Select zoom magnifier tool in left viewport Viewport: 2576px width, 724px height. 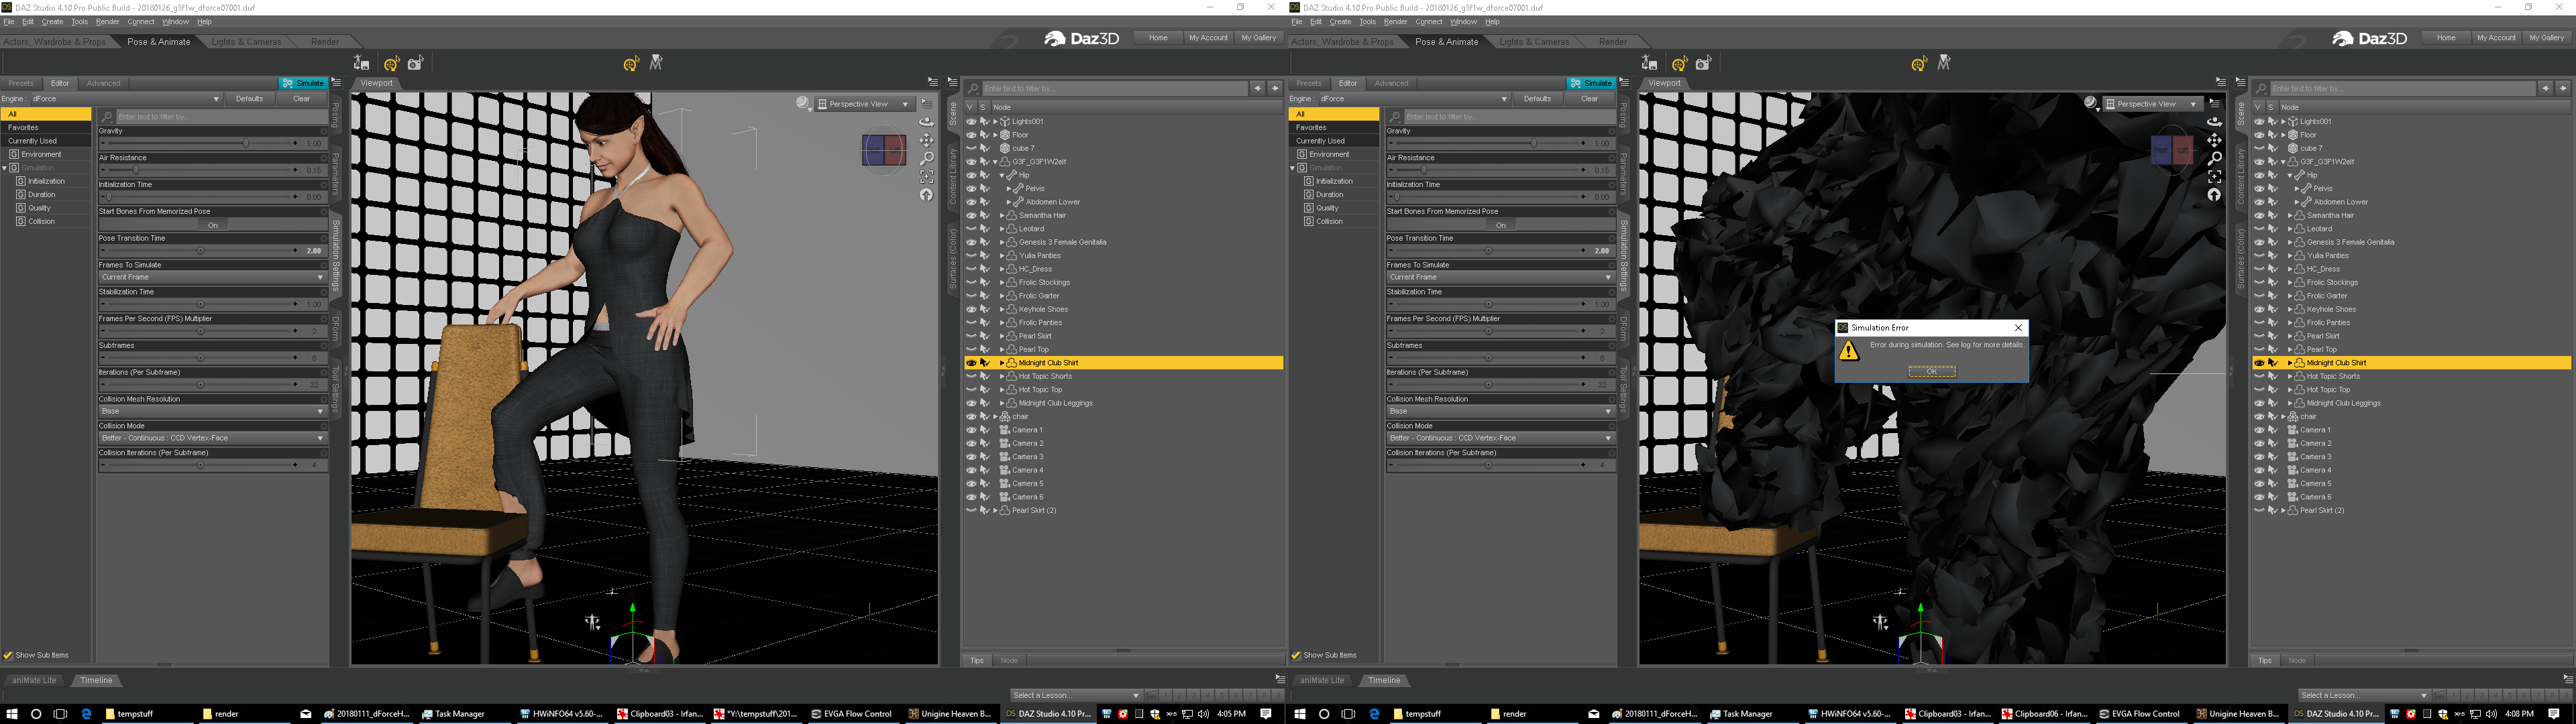[927, 158]
